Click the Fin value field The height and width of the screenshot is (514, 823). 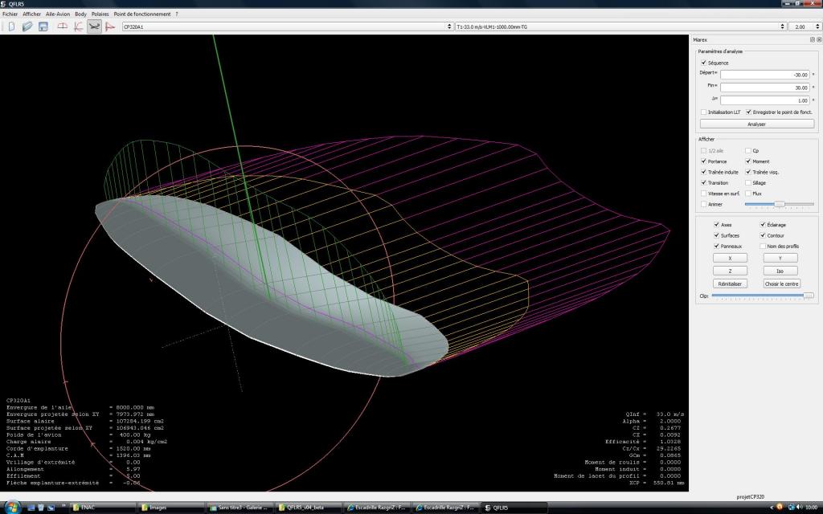(x=765, y=88)
